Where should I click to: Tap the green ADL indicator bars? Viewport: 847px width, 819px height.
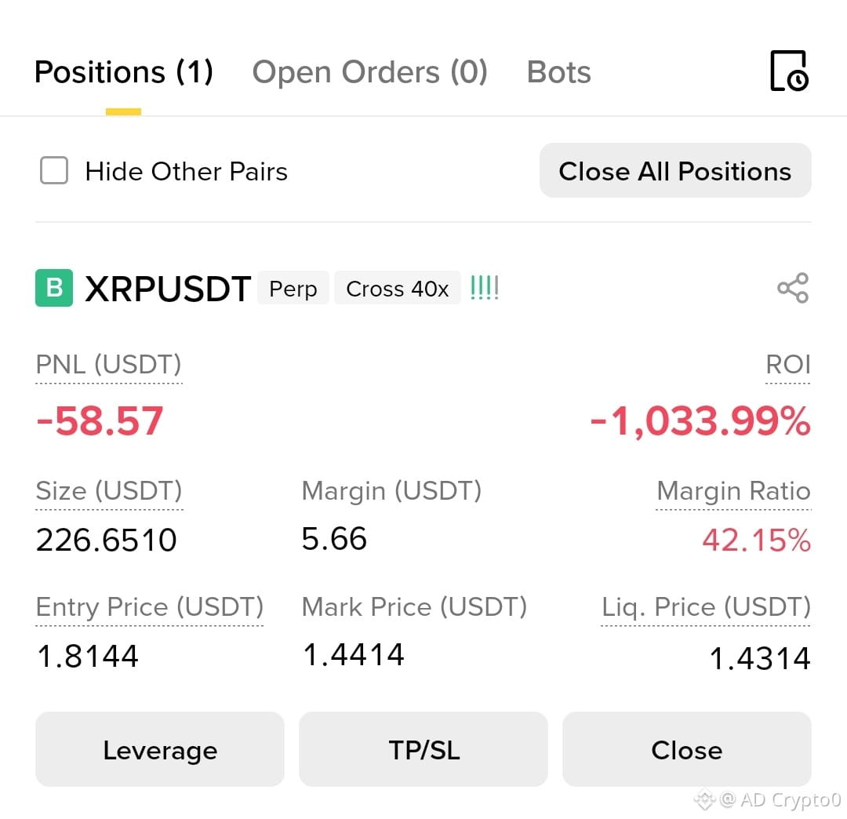coord(485,288)
